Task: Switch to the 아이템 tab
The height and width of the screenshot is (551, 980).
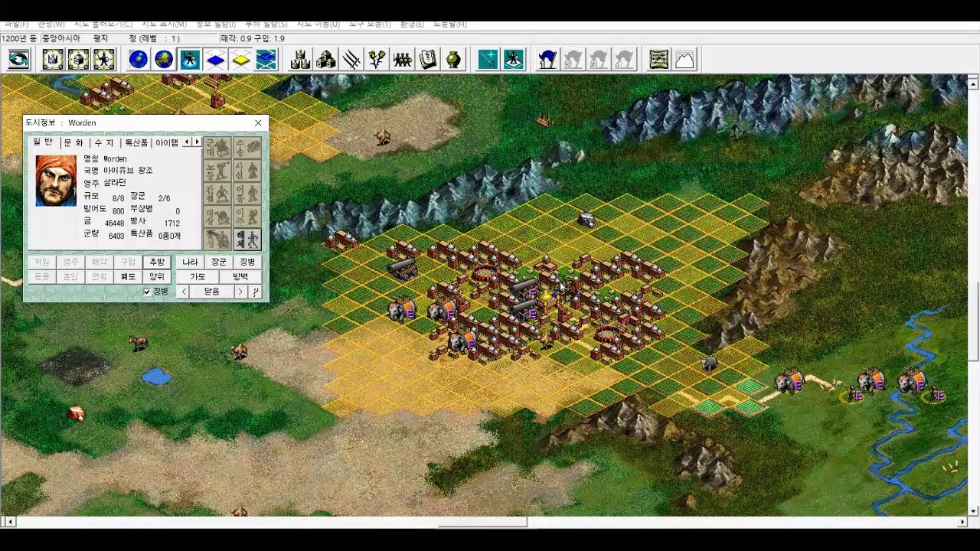Action: [167, 143]
